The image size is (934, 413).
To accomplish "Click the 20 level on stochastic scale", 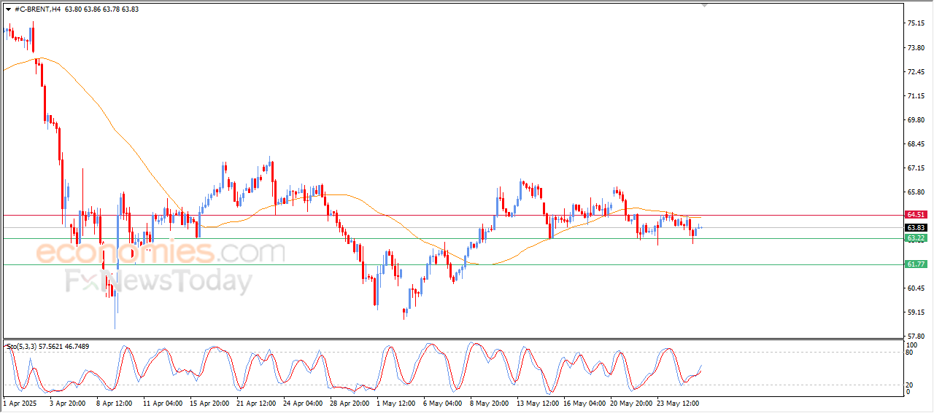I will coord(909,385).
